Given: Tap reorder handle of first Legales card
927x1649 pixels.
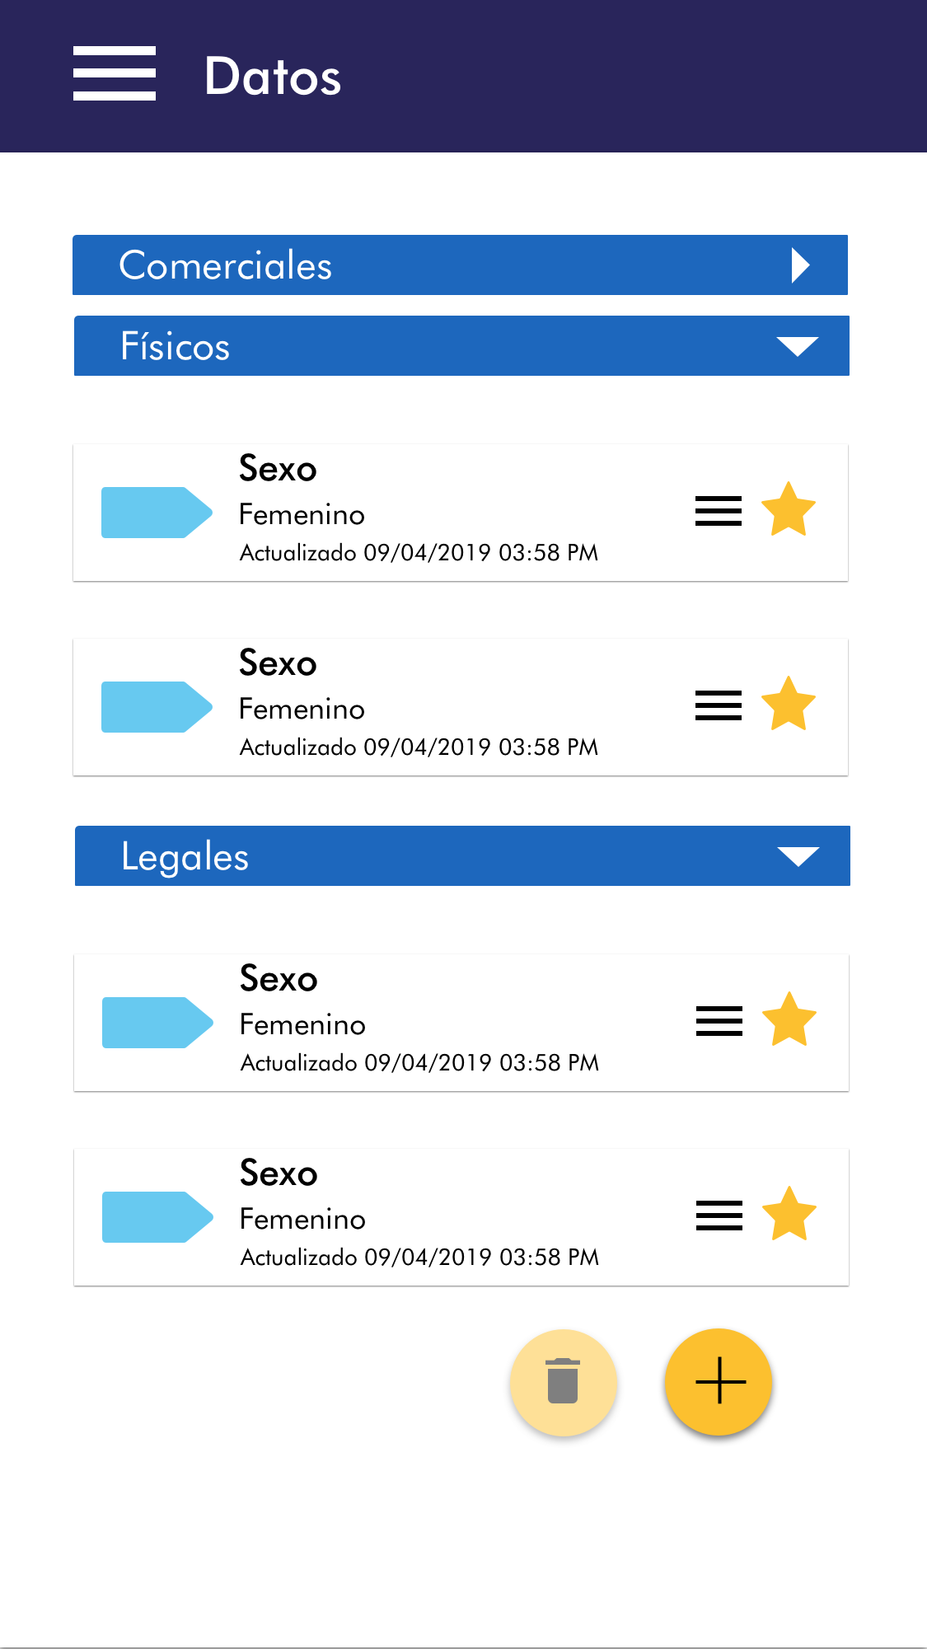Looking at the screenshot, I should click(x=719, y=1021).
